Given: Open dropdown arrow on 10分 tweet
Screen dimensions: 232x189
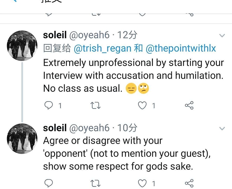Looking at the screenshot, I should click(222, 128).
